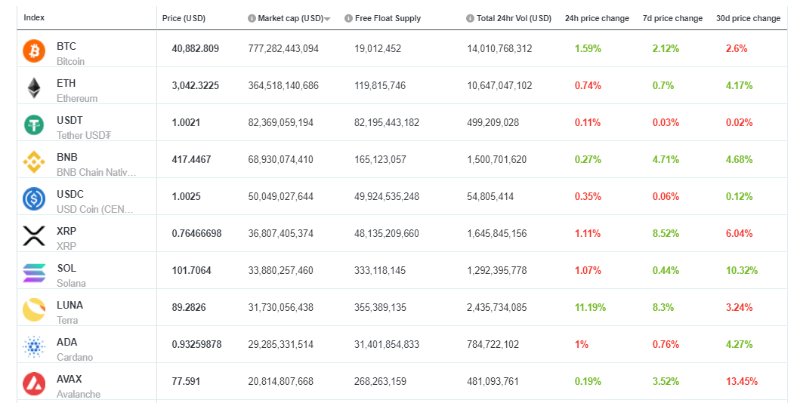Select market cap 777,282,443,094

(x=283, y=49)
